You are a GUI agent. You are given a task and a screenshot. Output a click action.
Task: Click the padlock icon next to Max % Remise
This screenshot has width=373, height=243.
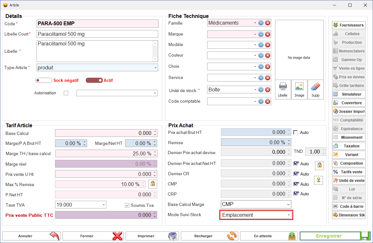[x=153, y=184]
